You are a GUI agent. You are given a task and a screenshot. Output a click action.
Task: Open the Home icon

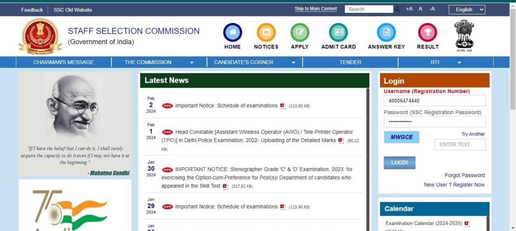click(x=232, y=33)
